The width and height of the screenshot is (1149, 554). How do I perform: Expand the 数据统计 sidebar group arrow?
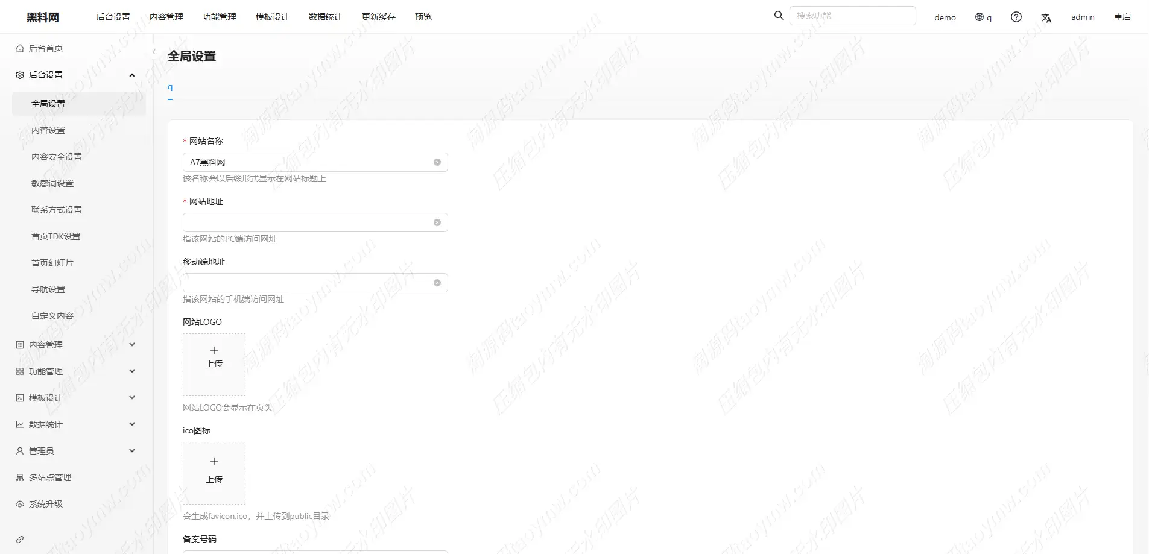[132, 424]
